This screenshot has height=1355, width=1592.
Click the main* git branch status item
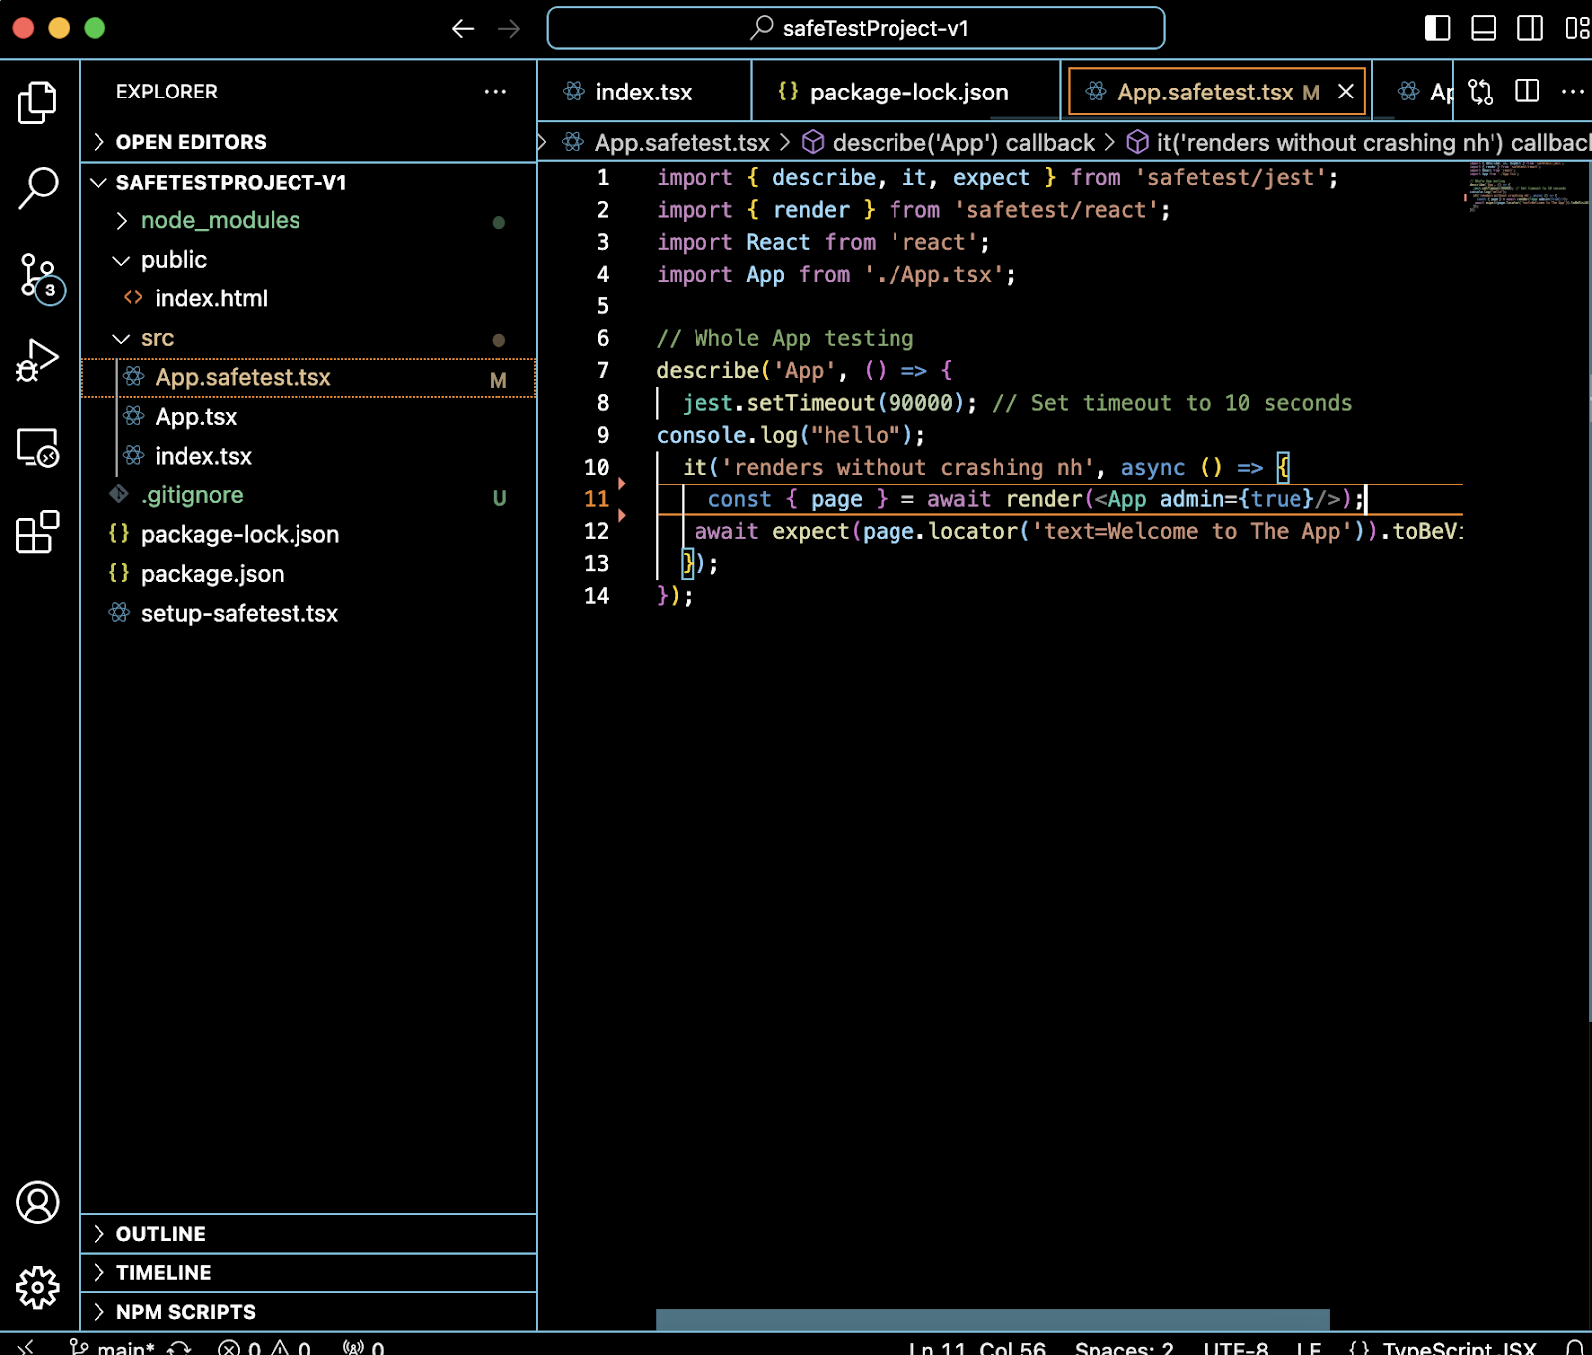(x=111, y=1347)
